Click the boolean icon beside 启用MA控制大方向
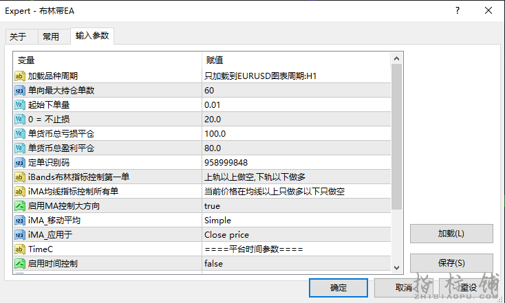505x303 pixels. pos(20,206)
